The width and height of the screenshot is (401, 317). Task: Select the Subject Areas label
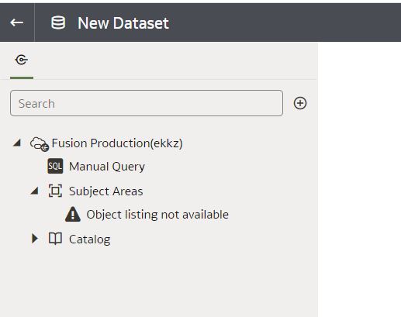coord(106,191)
